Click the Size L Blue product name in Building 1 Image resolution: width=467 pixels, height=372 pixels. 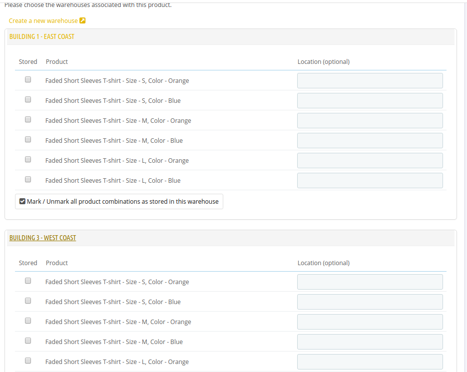113,180
